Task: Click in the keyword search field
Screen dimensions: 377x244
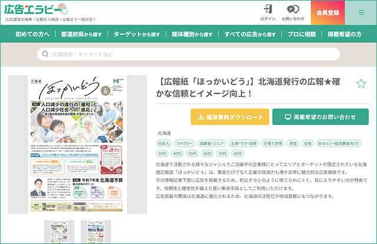Action: (x=188, y=54)
